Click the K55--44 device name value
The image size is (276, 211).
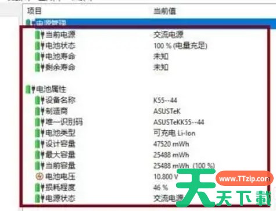coord(165,101)
